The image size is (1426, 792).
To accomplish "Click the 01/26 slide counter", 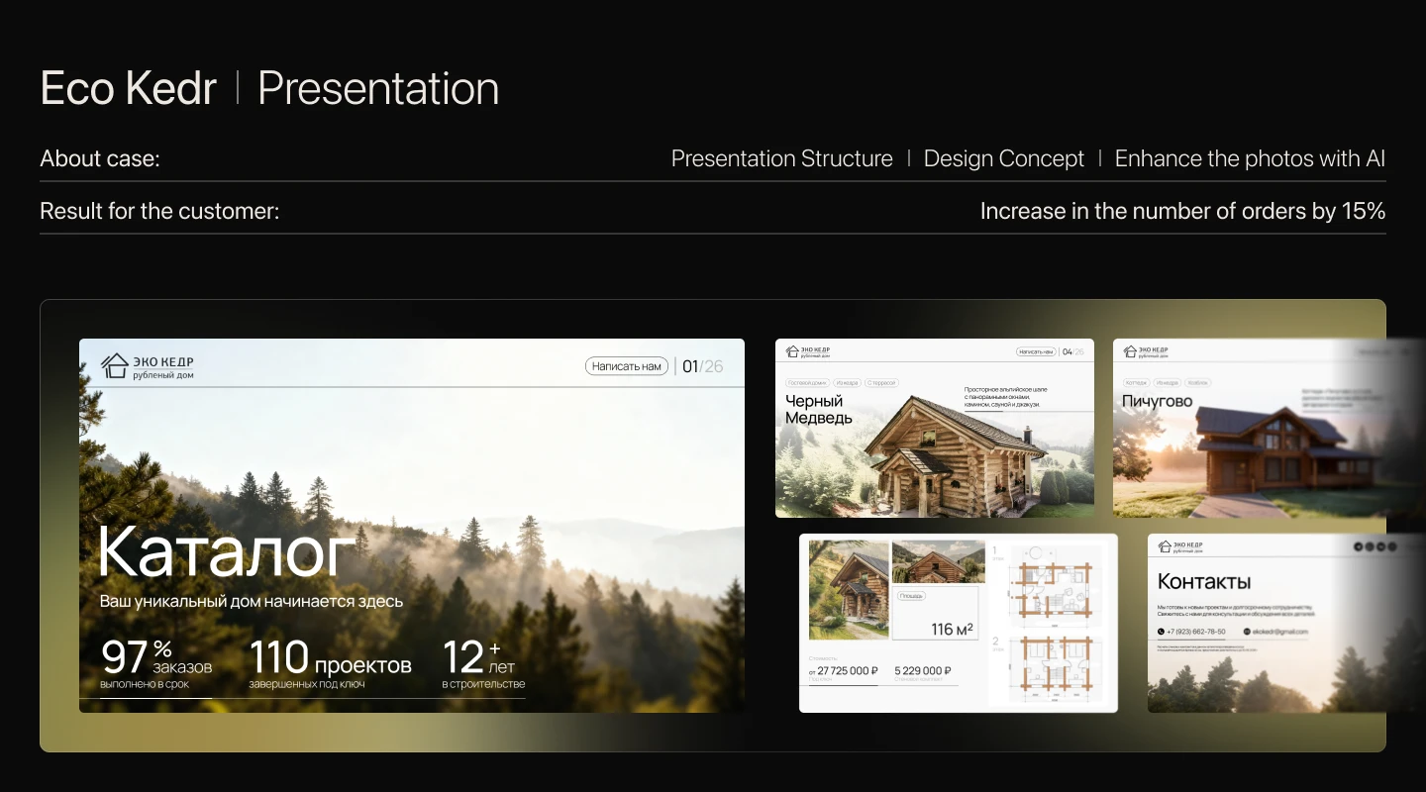I will click(x=703, y=366).
